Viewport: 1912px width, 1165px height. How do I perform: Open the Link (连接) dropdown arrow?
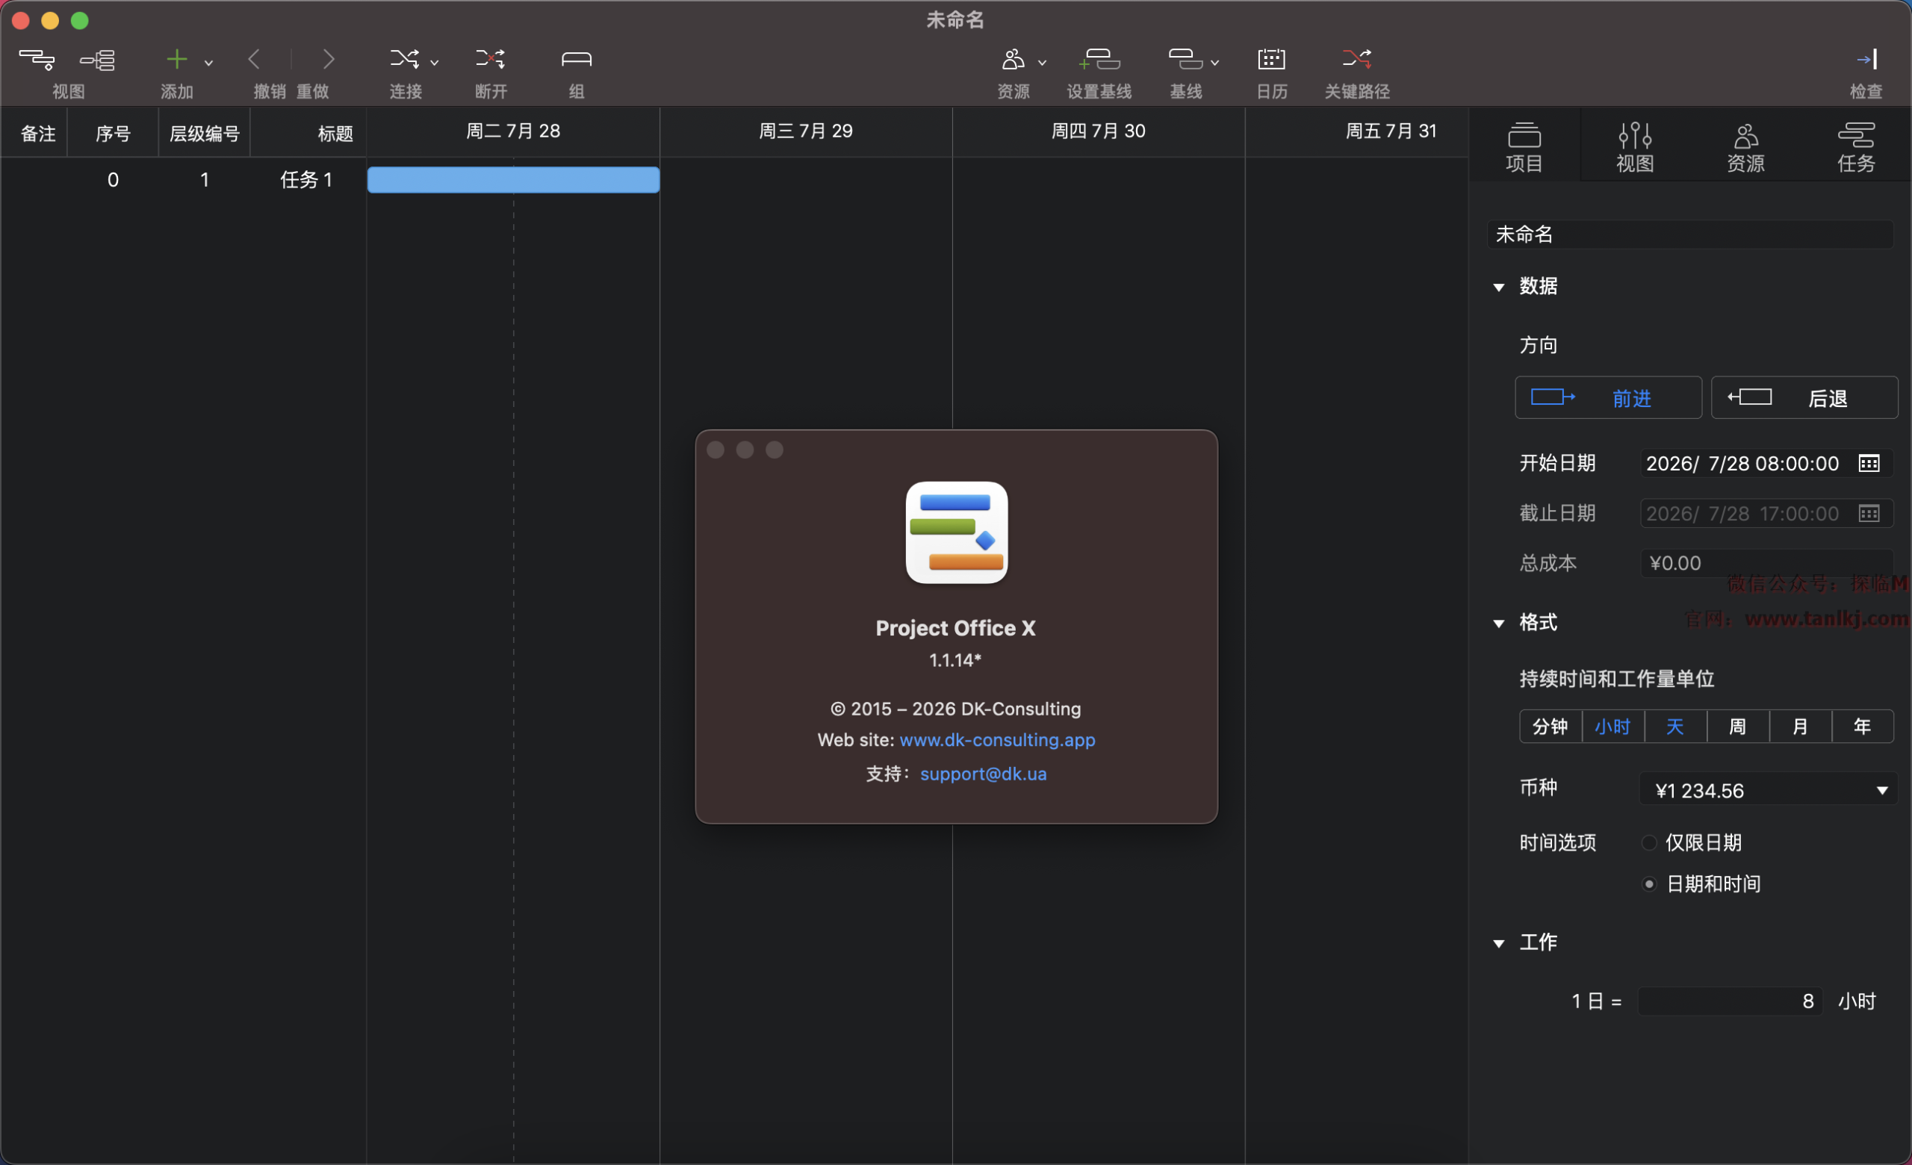tap(435, 62)
